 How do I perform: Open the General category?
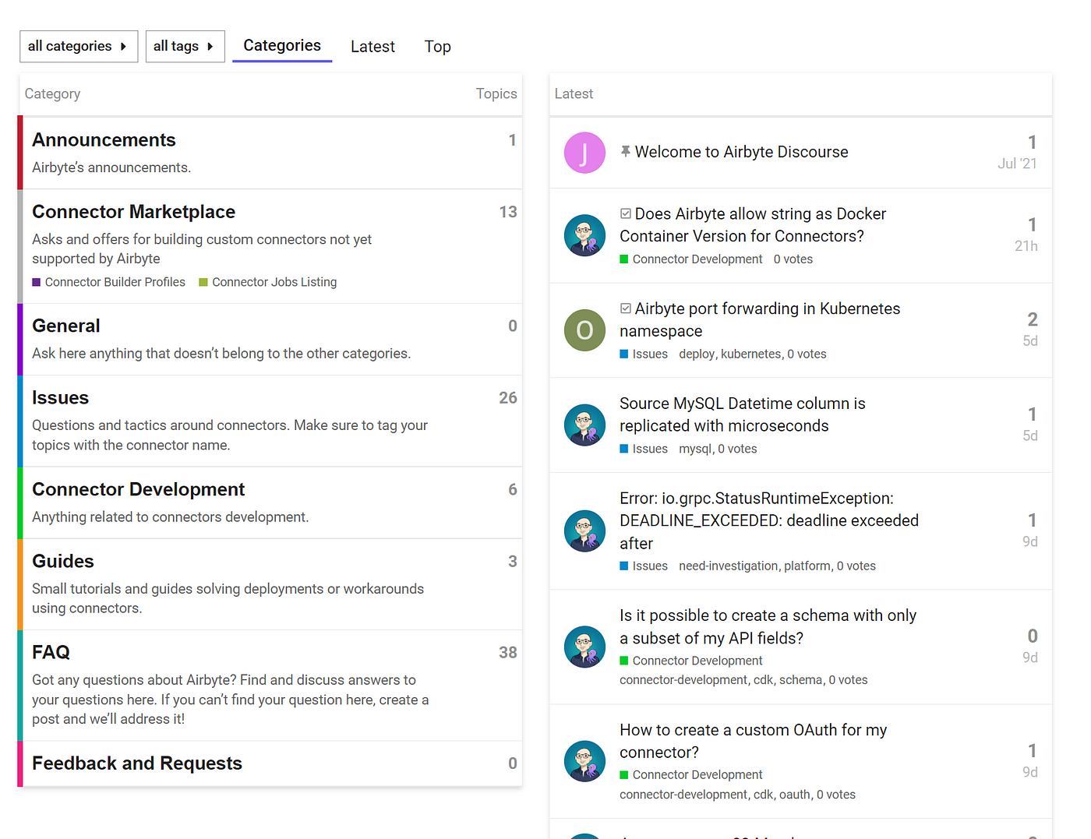[66, 326]
